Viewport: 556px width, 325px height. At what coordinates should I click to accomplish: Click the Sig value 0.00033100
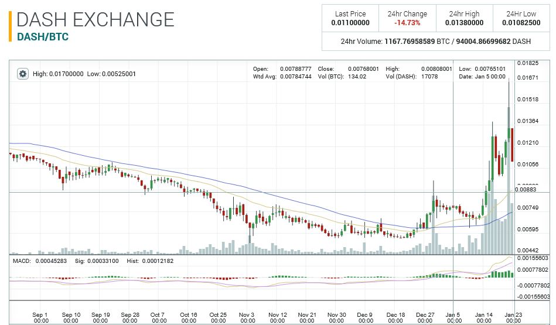(x=103, y=261)
